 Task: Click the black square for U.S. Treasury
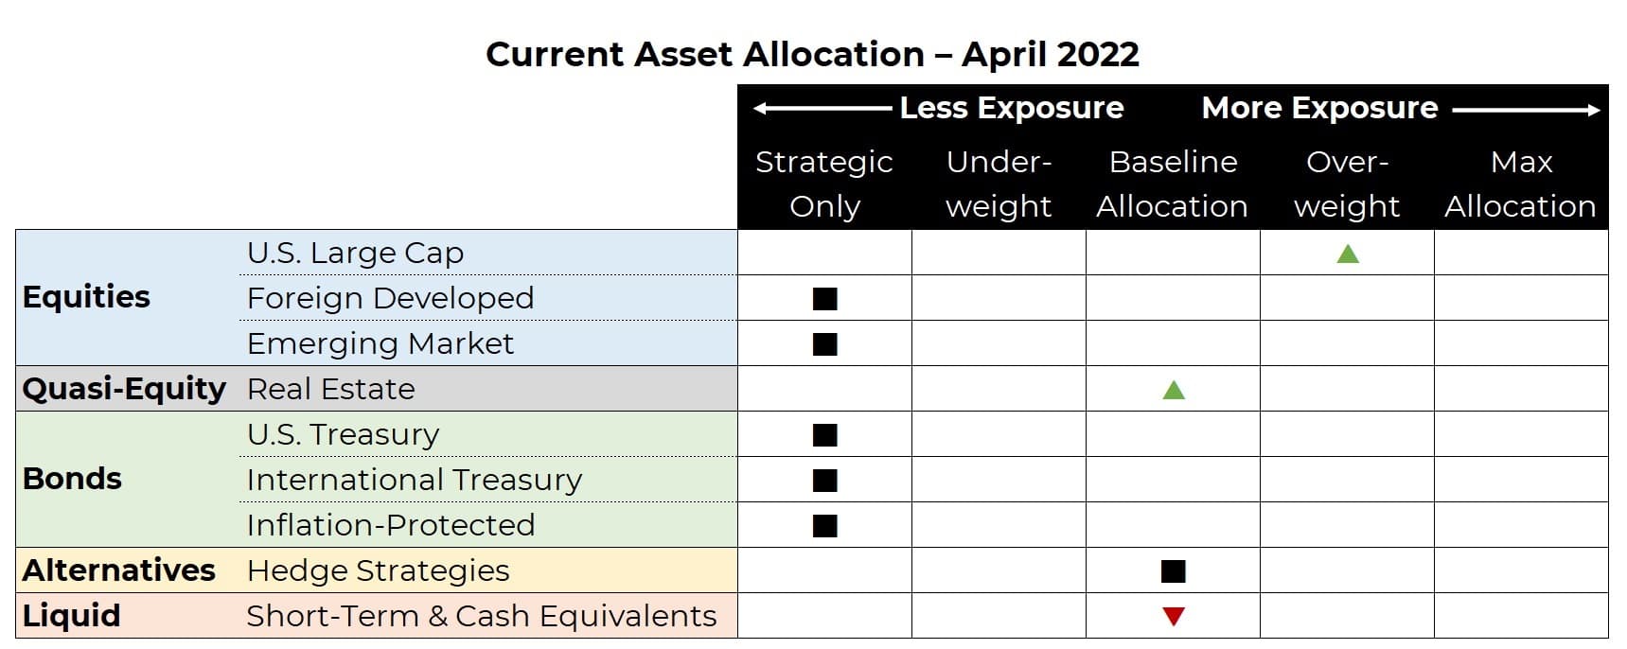[x=824, y=435]
